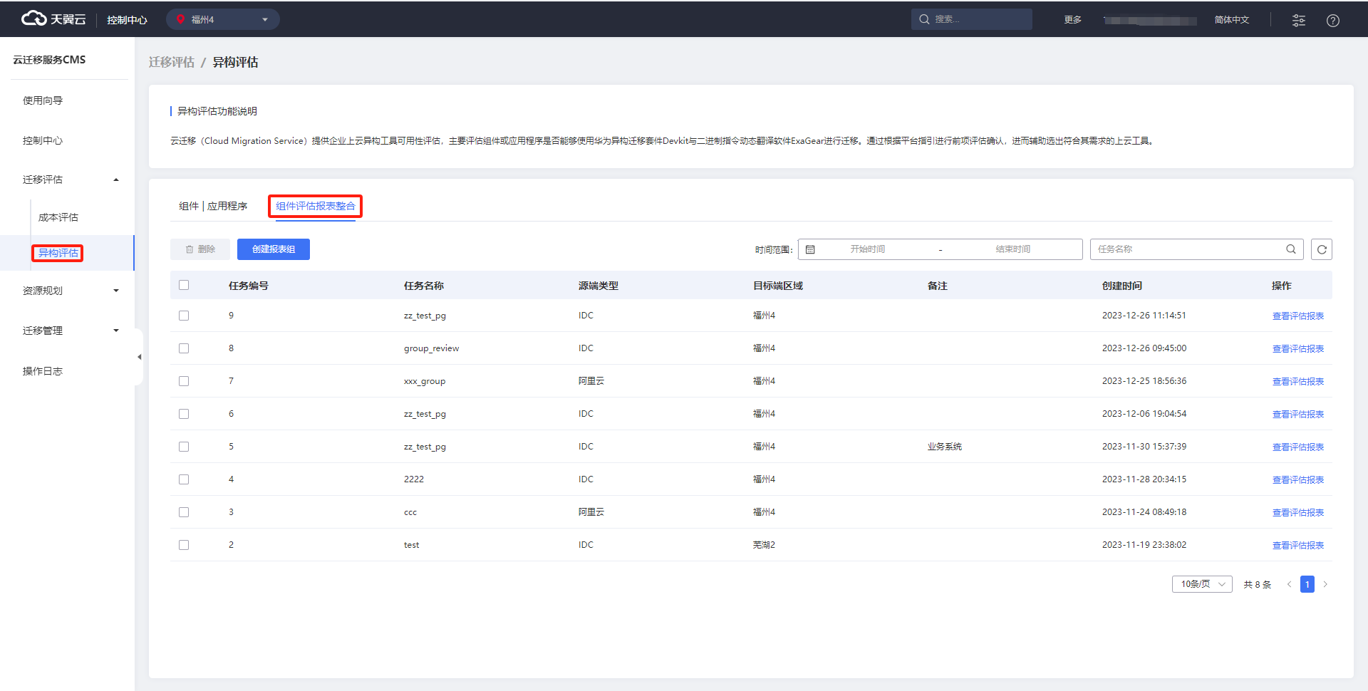Click the 删除 button
This screenshot has width=1368, height=691.
(200, 249)
